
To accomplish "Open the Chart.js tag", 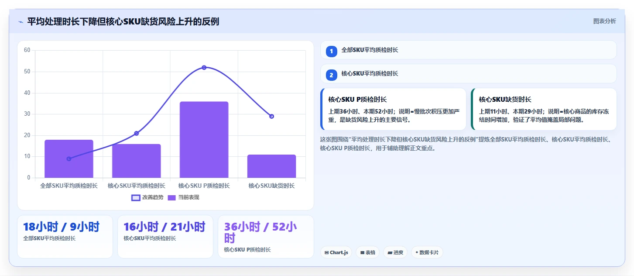I will [336, 252].
